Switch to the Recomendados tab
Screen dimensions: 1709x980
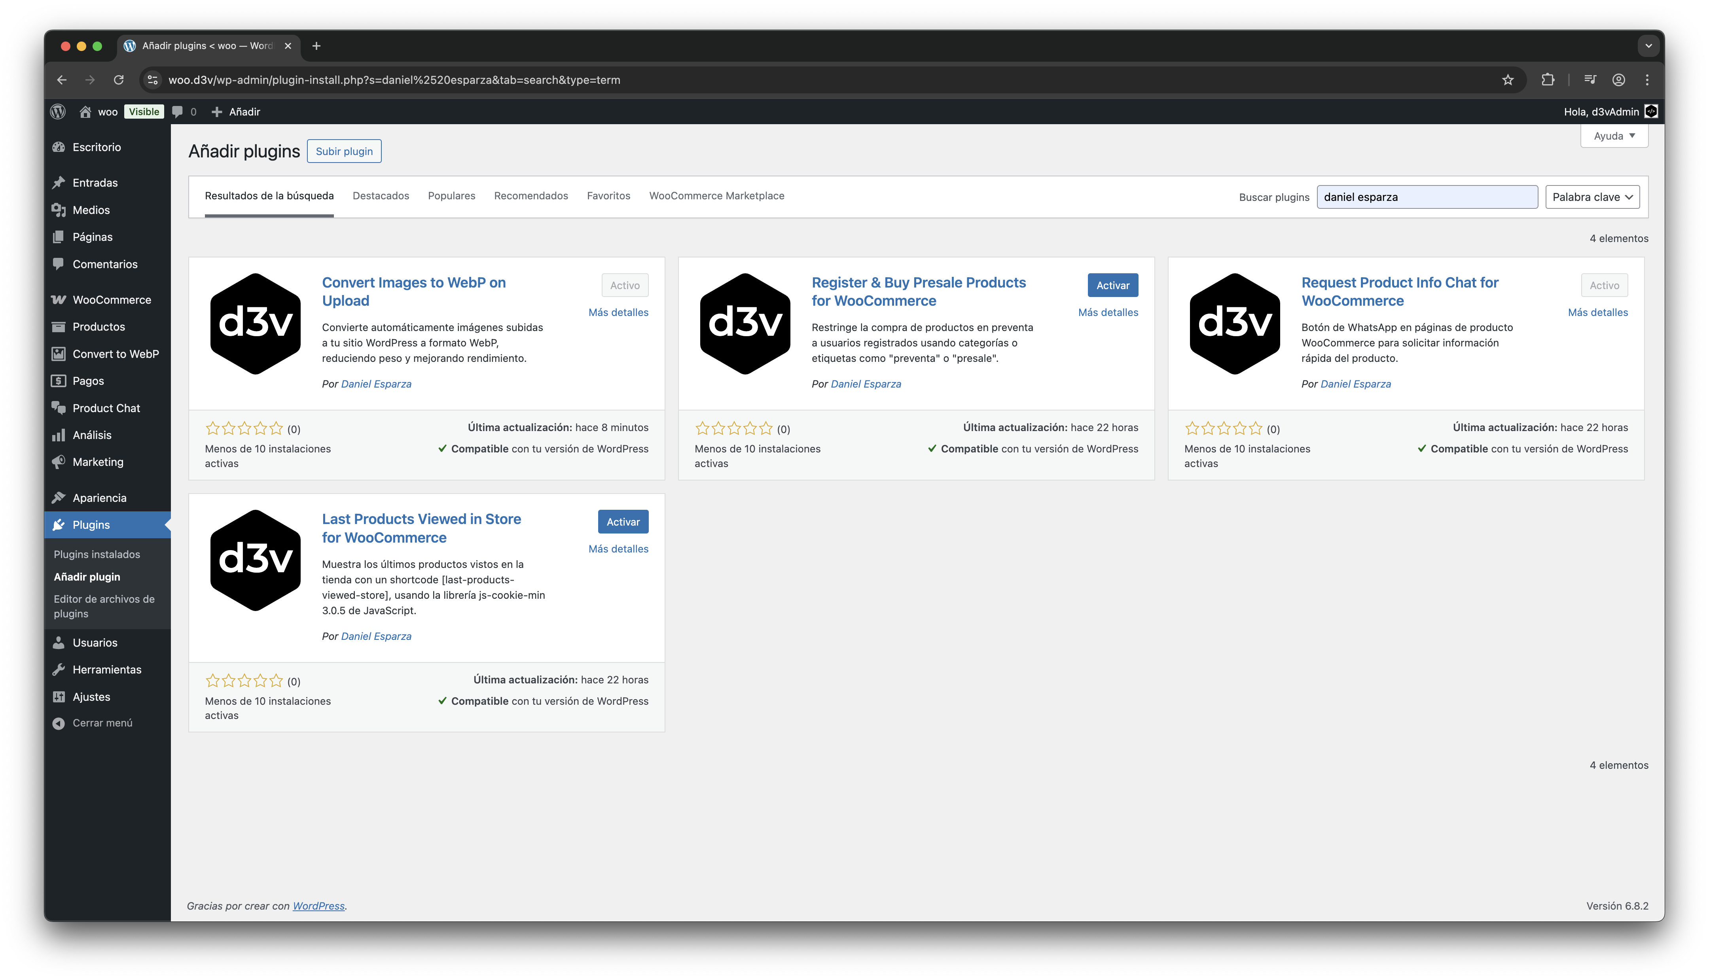tap(531, 196)
